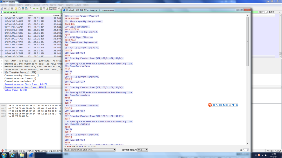Select packet row 14359 in list
The image size is (282, 158).
tap(31, 50)
